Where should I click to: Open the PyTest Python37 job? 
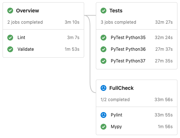(128, 61)
